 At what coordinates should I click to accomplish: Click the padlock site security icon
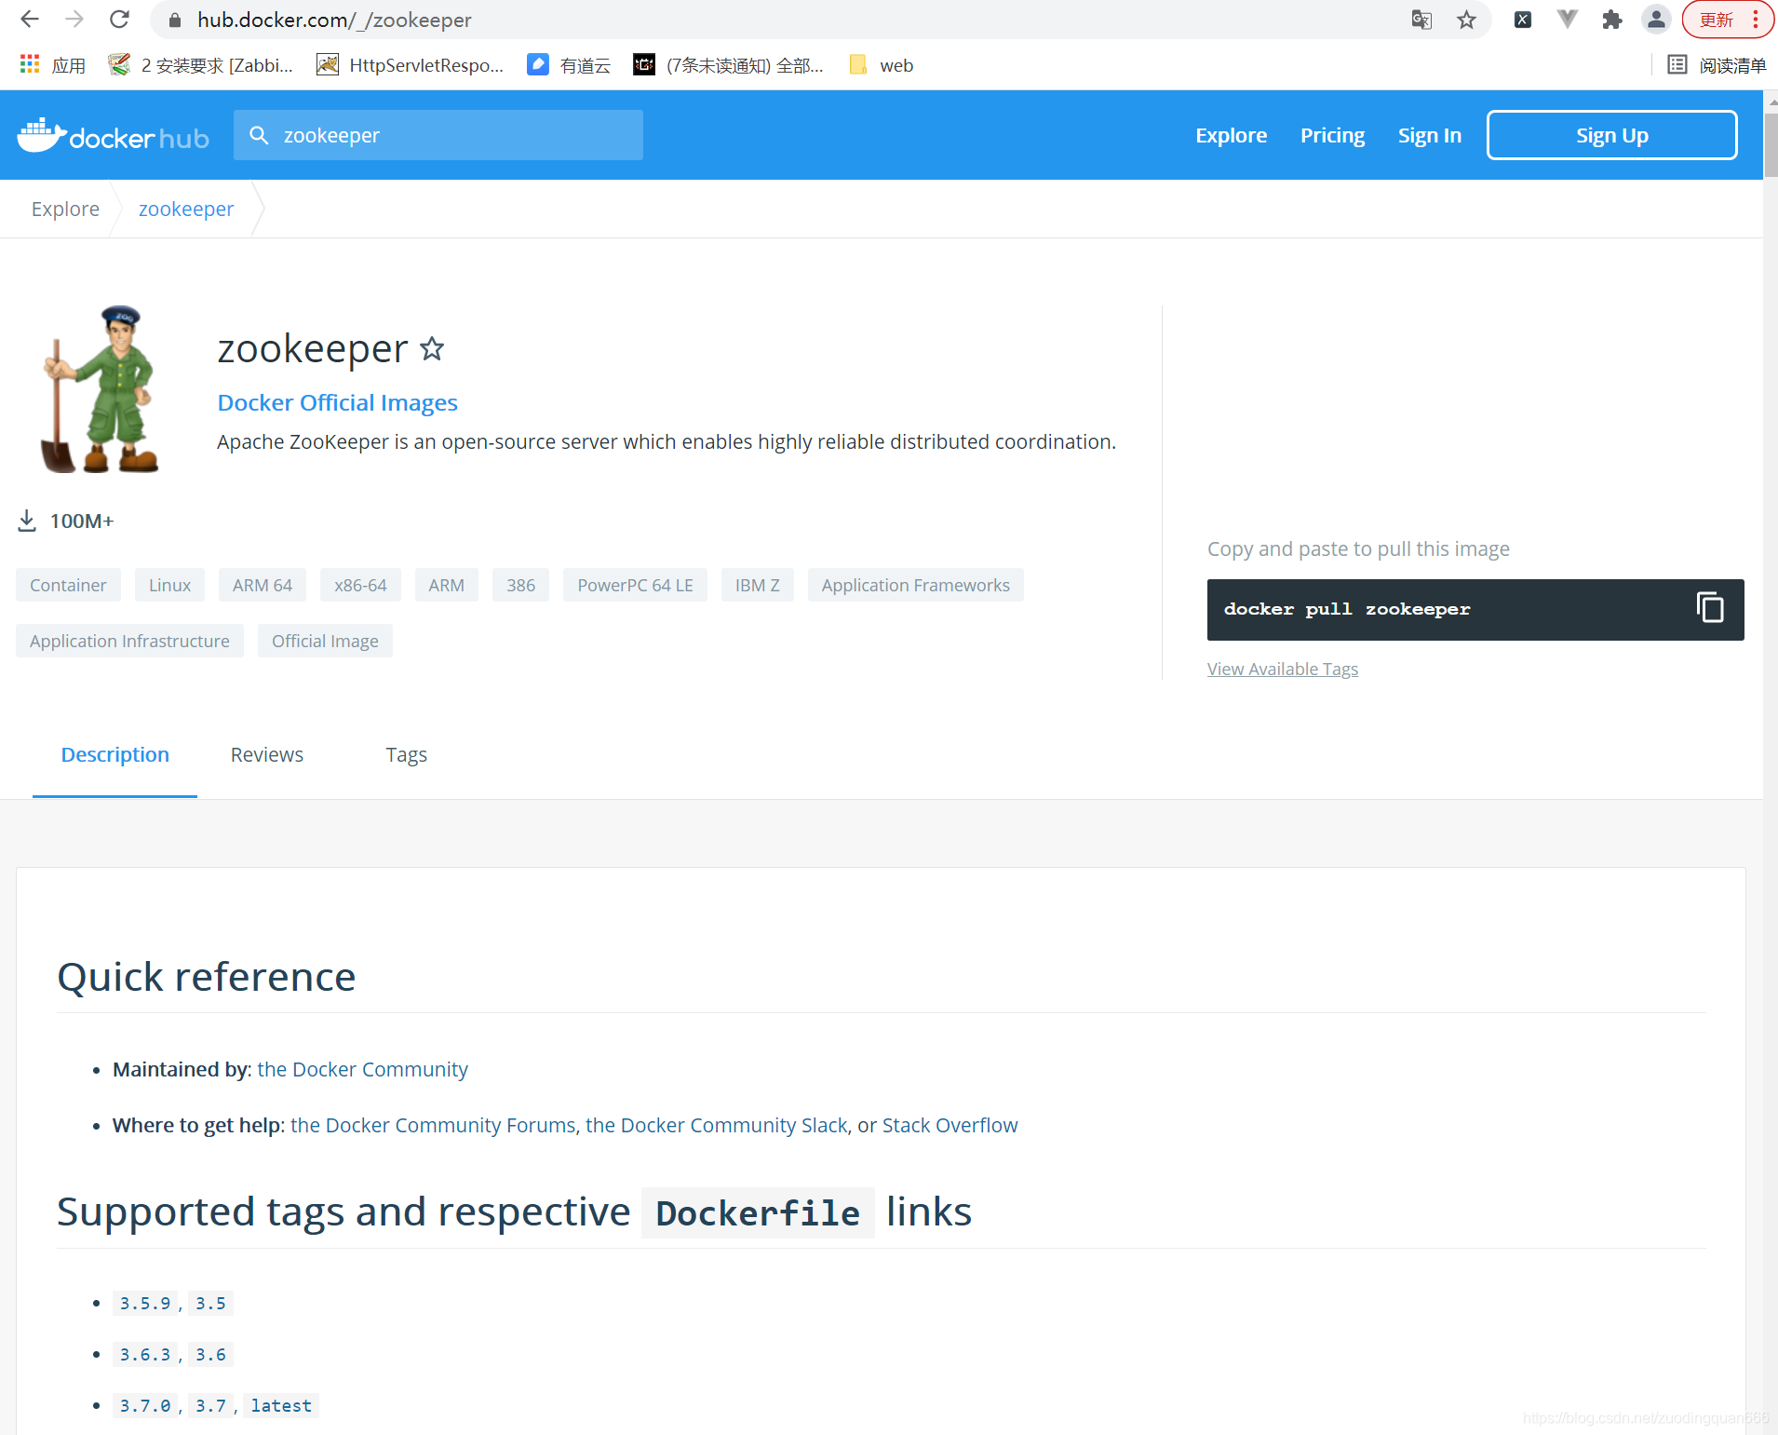[174, 20]
